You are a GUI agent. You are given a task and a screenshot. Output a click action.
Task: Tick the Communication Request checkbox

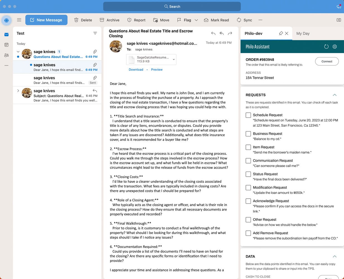[248, 161]
